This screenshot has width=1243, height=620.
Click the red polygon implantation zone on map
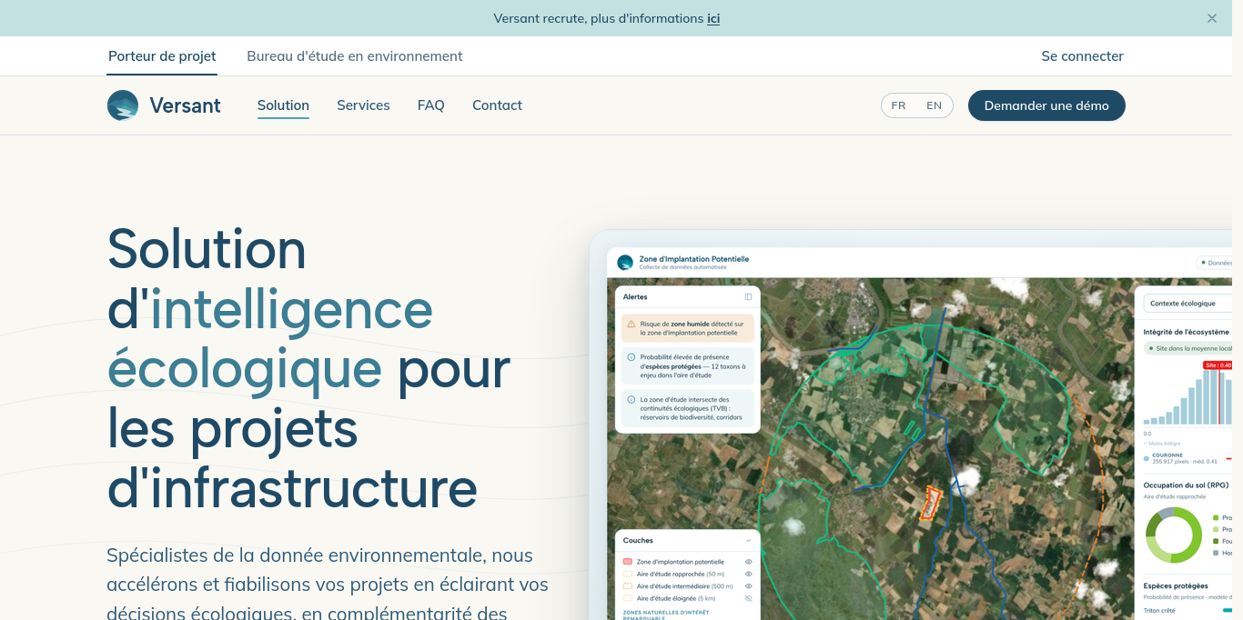[x=932, y=502]
